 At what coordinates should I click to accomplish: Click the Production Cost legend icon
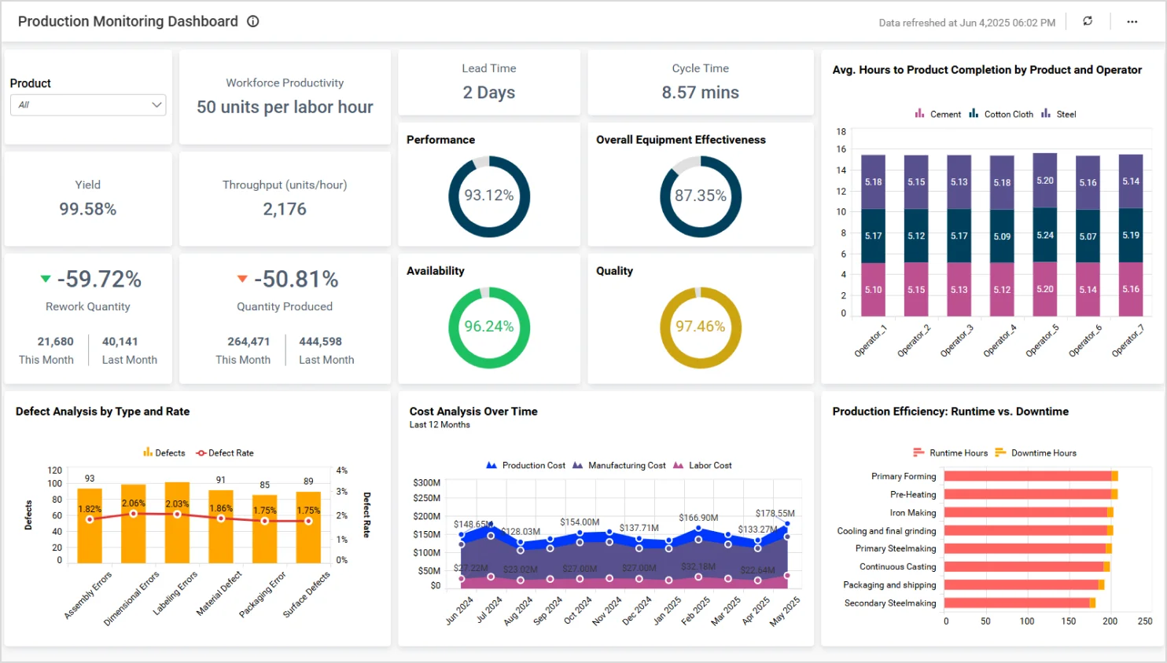[x=491, y=465]
